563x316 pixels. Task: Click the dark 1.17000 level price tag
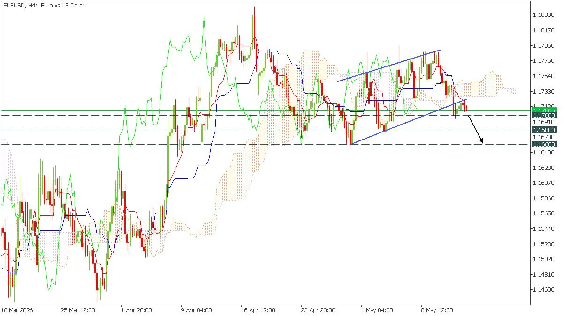click(544, 115)
